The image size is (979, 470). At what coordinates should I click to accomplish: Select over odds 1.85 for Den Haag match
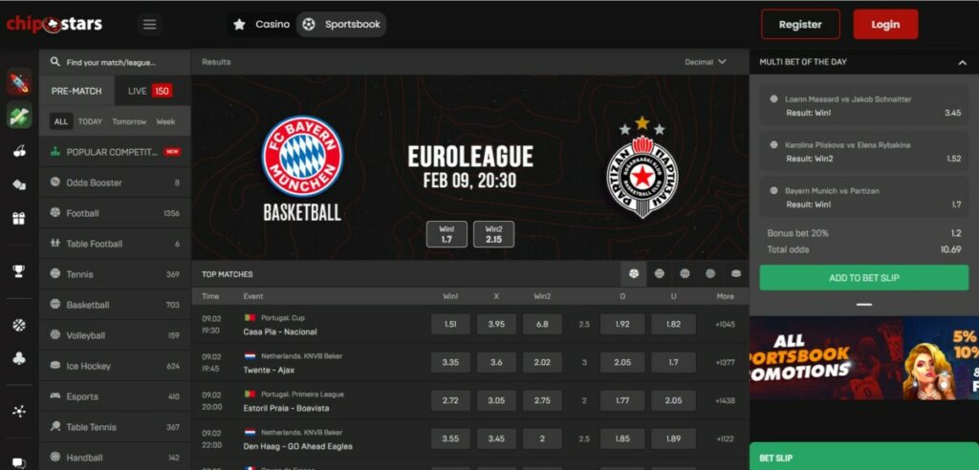tap(621, 438)
